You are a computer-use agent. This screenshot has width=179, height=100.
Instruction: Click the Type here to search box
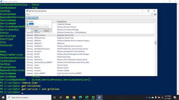29,97
